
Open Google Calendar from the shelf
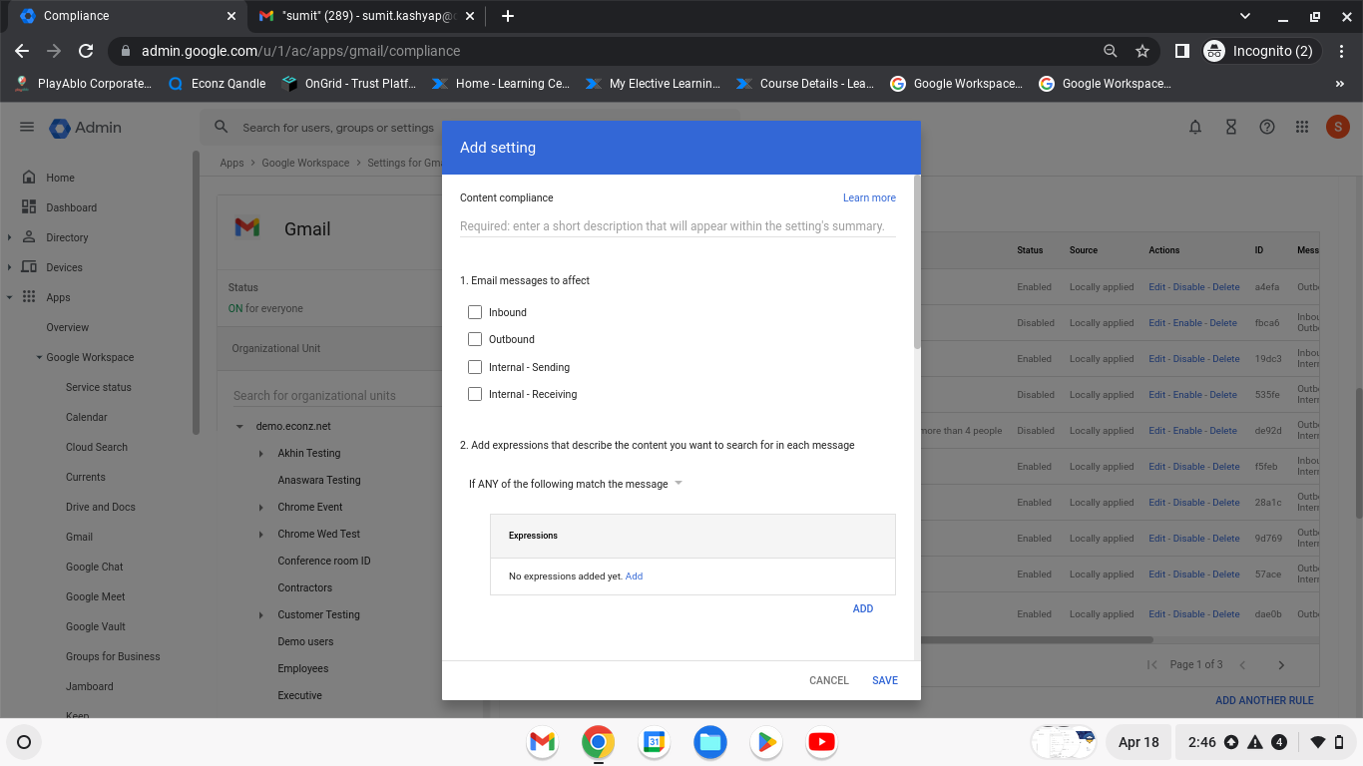tap(654, 742)
